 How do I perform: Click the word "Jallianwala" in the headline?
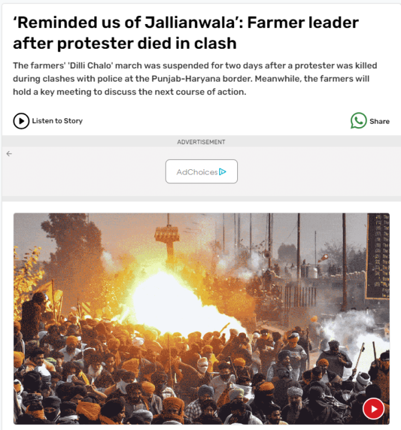[190, 23]
